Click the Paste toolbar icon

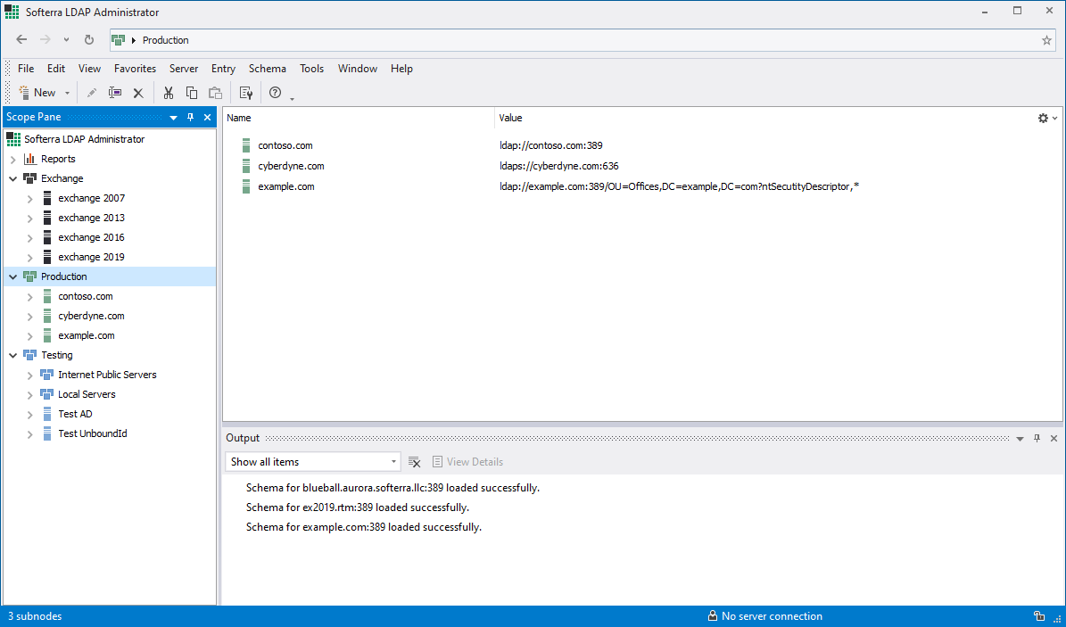(x=215, y=93)
